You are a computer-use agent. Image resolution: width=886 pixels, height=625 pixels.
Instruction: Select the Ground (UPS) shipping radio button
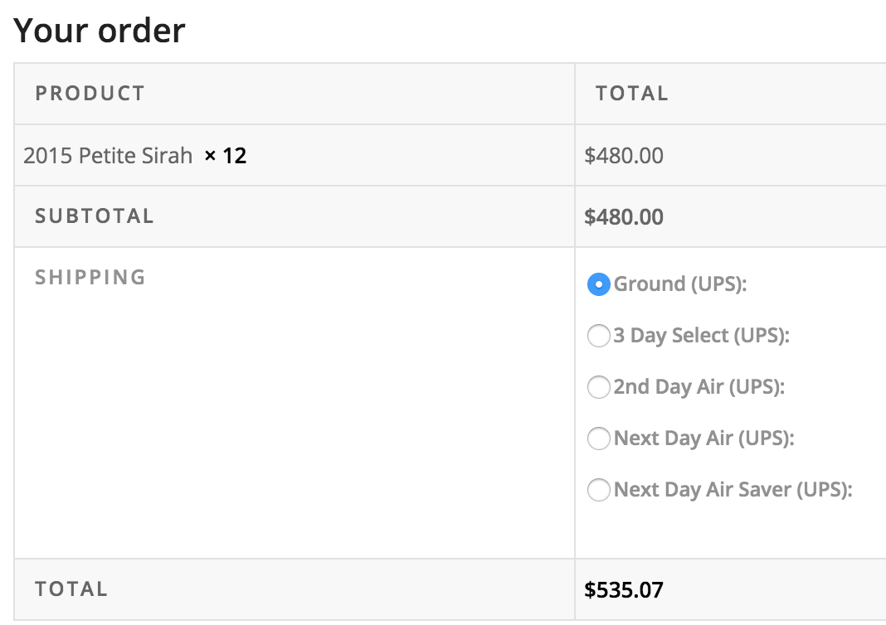[598, 284]
